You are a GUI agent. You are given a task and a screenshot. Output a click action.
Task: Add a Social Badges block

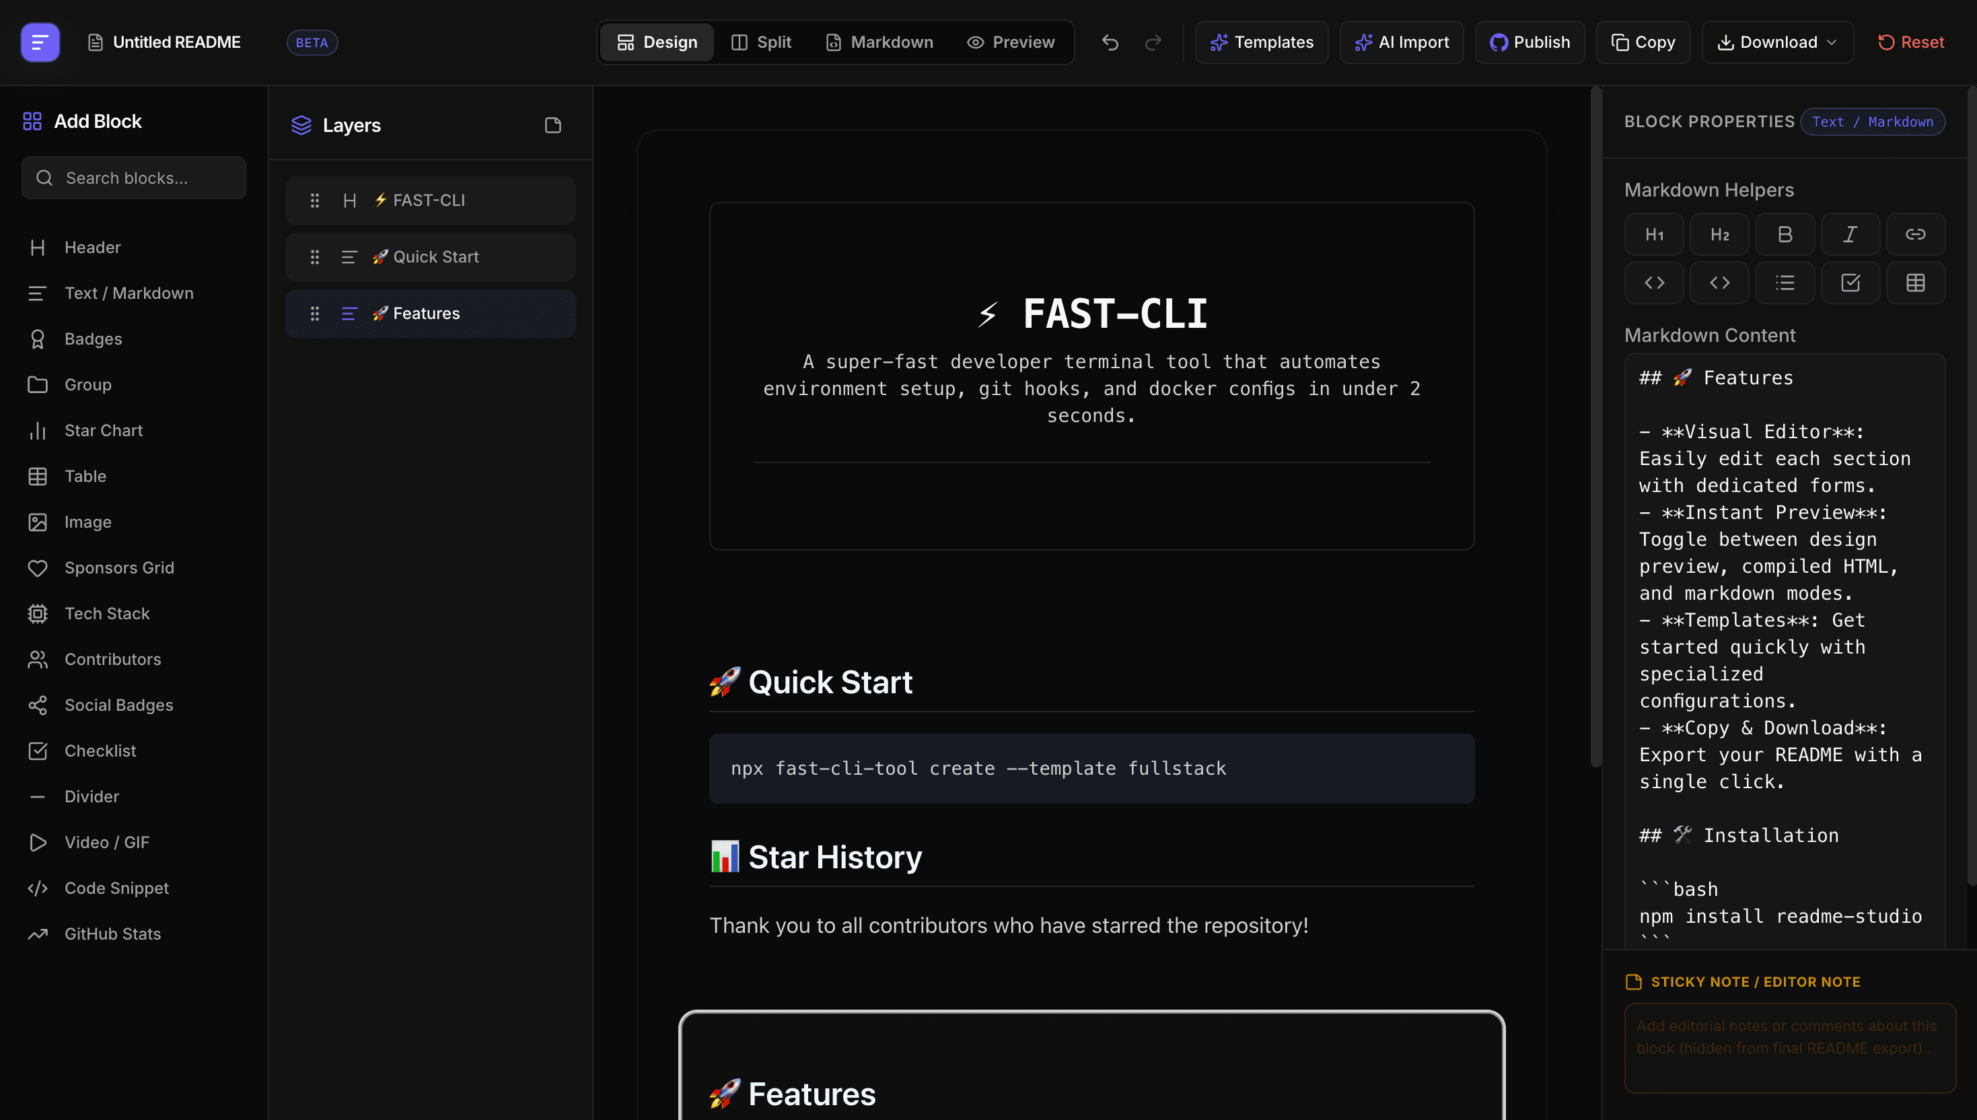click(x=134, y=705)
